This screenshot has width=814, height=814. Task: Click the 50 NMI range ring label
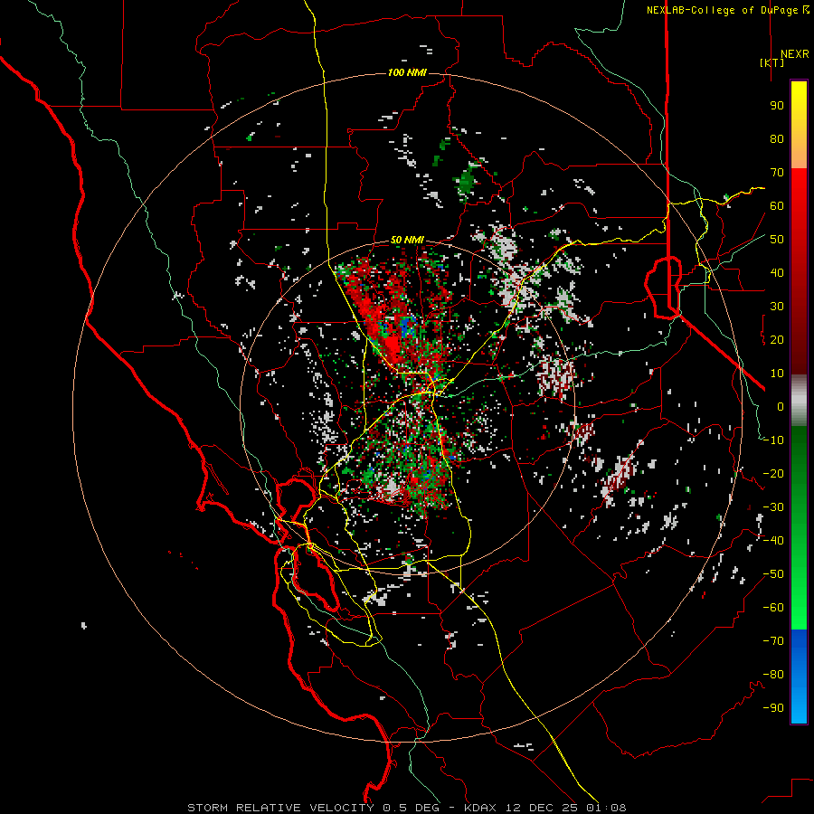(x=407, y=240)
